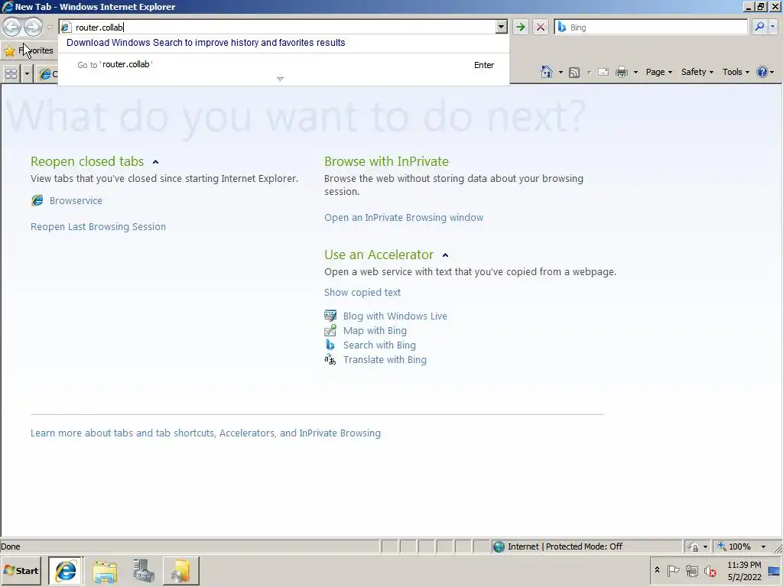Click the Internet zone globe in status bar
The width and height of the screenshot is (783, 587).
click(x=499, y=546)
